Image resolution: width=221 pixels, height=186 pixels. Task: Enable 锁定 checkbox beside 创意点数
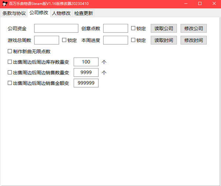pyautogui.click(x=133, y=29)
